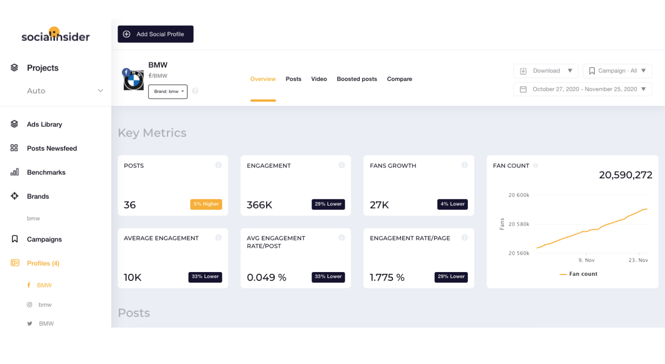Click the Add Social Profile button
665x364 pixels.
[x=155, y=34]
